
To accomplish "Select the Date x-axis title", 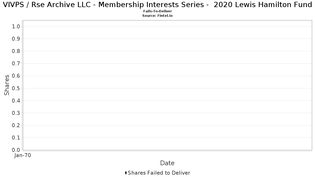I will click(167, 163).
